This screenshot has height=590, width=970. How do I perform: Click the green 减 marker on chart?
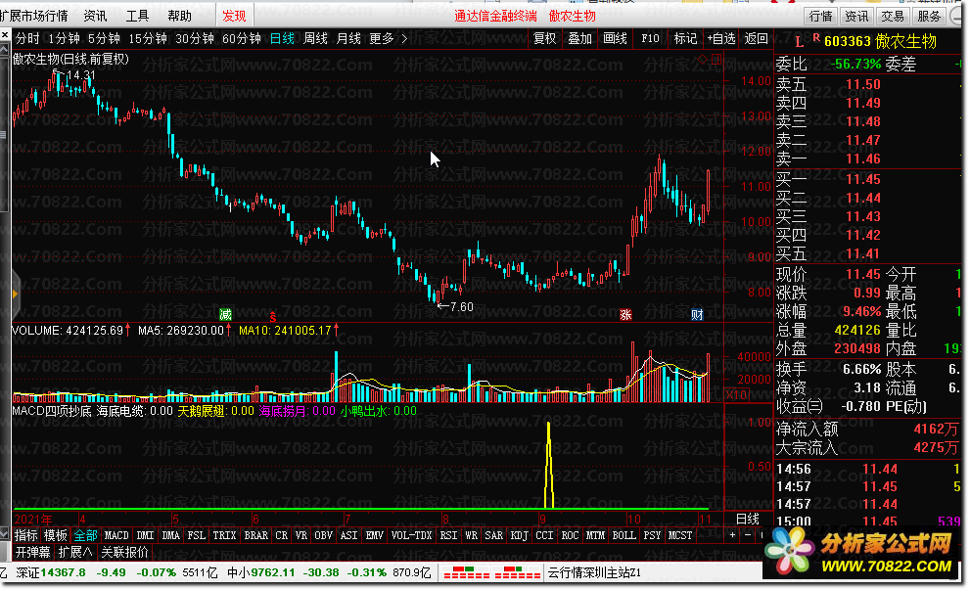[x=225, y=315]
